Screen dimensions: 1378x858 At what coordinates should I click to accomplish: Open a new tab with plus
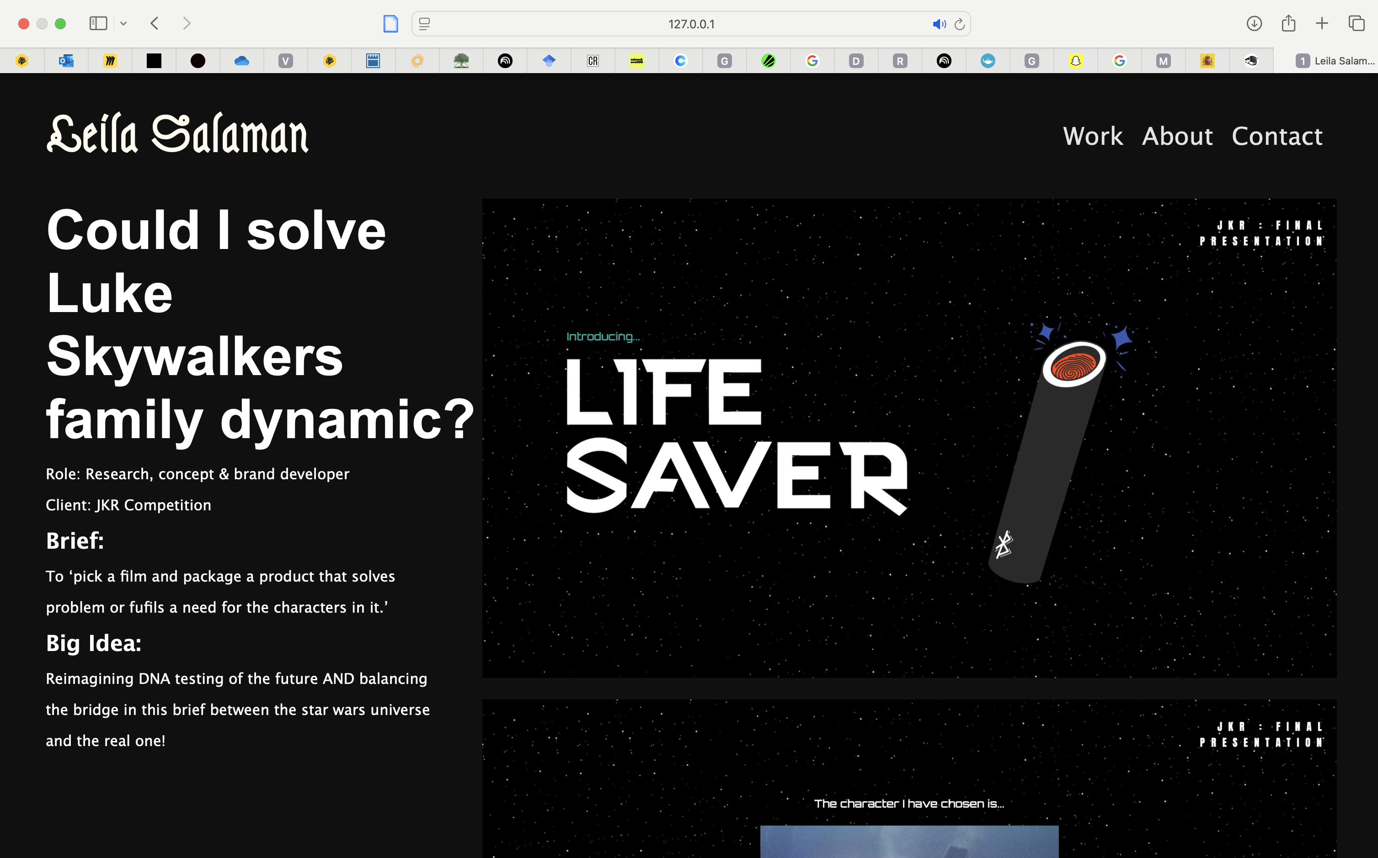tap(1322, 23)
